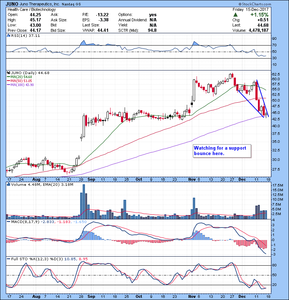
Task: Select the bold JUNO ticker symbol in the title
Action: click(12, 4)
